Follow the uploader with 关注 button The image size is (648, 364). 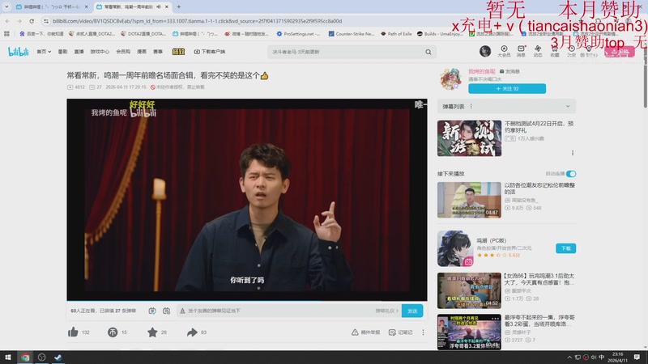507,89
